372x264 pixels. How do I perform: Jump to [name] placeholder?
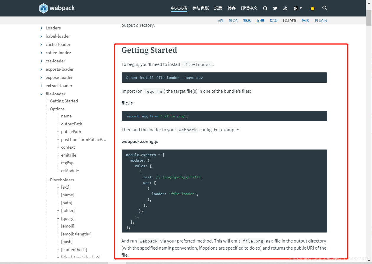(68, 195)
